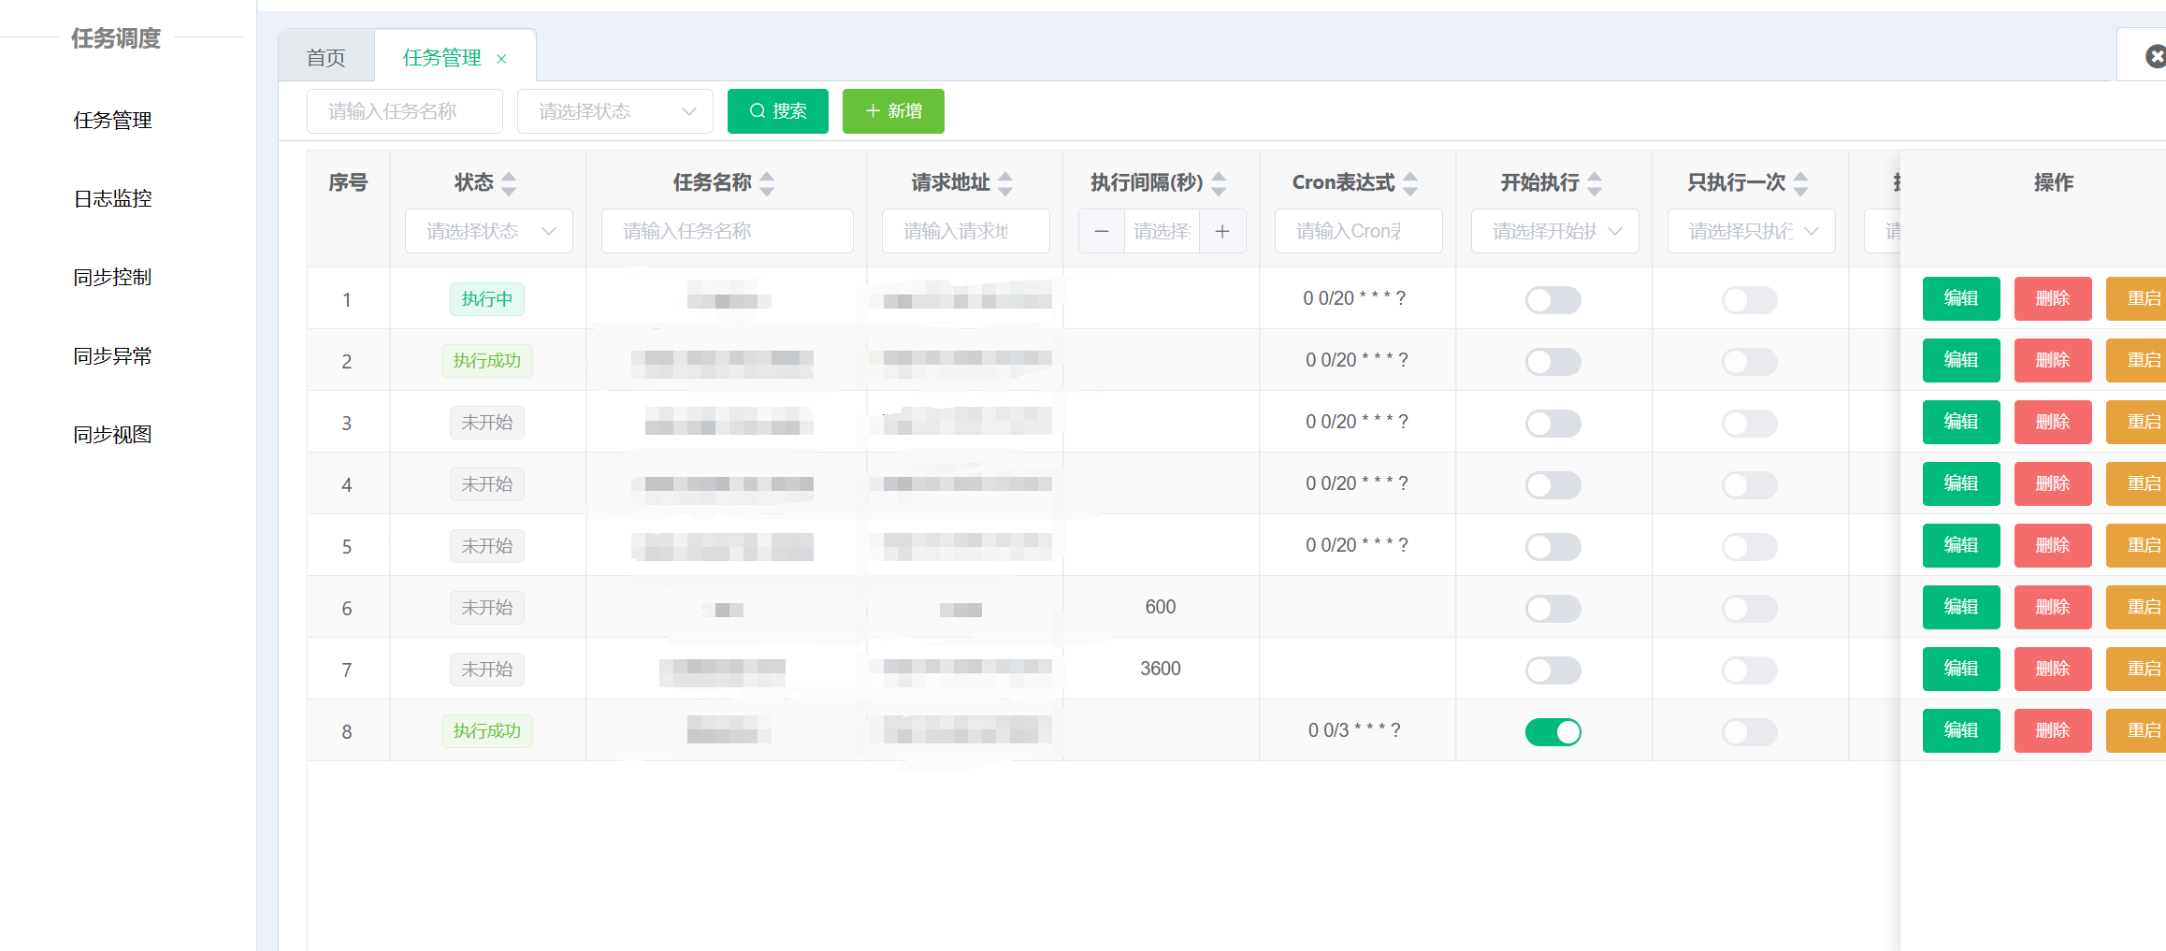Open 任务管理 in the sidebar
This screenshot has height=951, width=2166.
point(113,121)
